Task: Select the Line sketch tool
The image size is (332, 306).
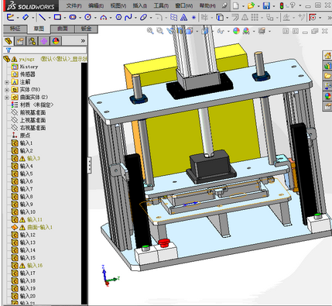Action: click(x=42, y=18)
